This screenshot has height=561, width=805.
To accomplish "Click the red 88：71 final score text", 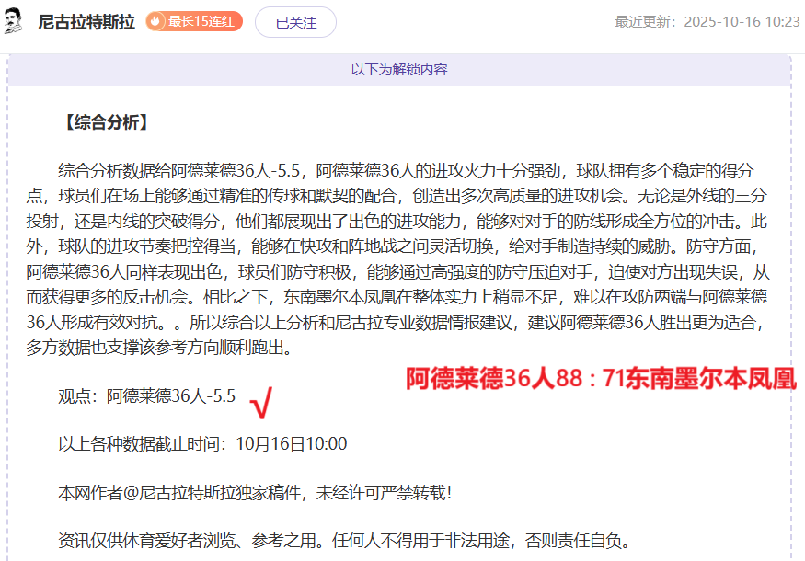I will (x=601, y=379).
